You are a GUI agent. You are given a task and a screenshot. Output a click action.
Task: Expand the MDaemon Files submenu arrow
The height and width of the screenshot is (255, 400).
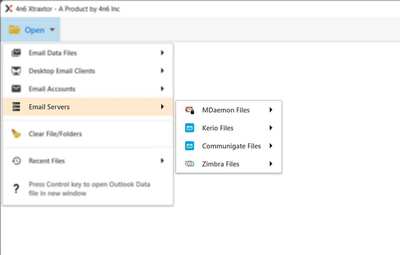pyautogui.click(x=271, y=110)
